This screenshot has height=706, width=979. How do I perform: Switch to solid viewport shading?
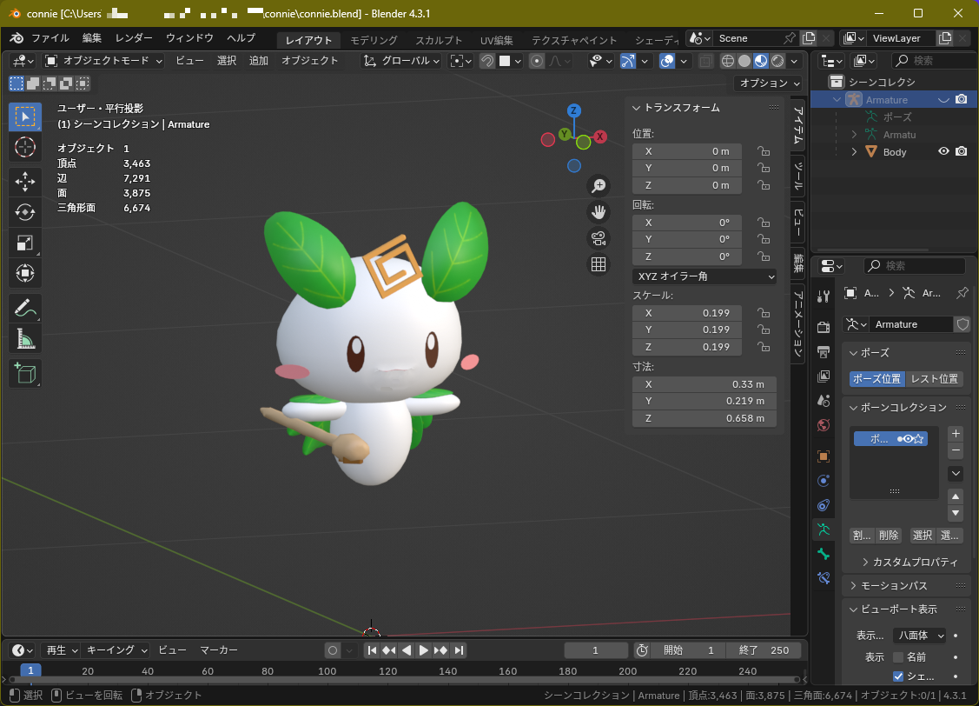pos(744,61)
